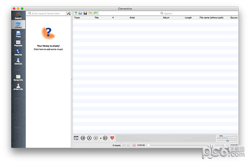The width and height of the screenshot is (250, 164).
Task: Start playback with the play button
Action: click(x=89, y=138)
